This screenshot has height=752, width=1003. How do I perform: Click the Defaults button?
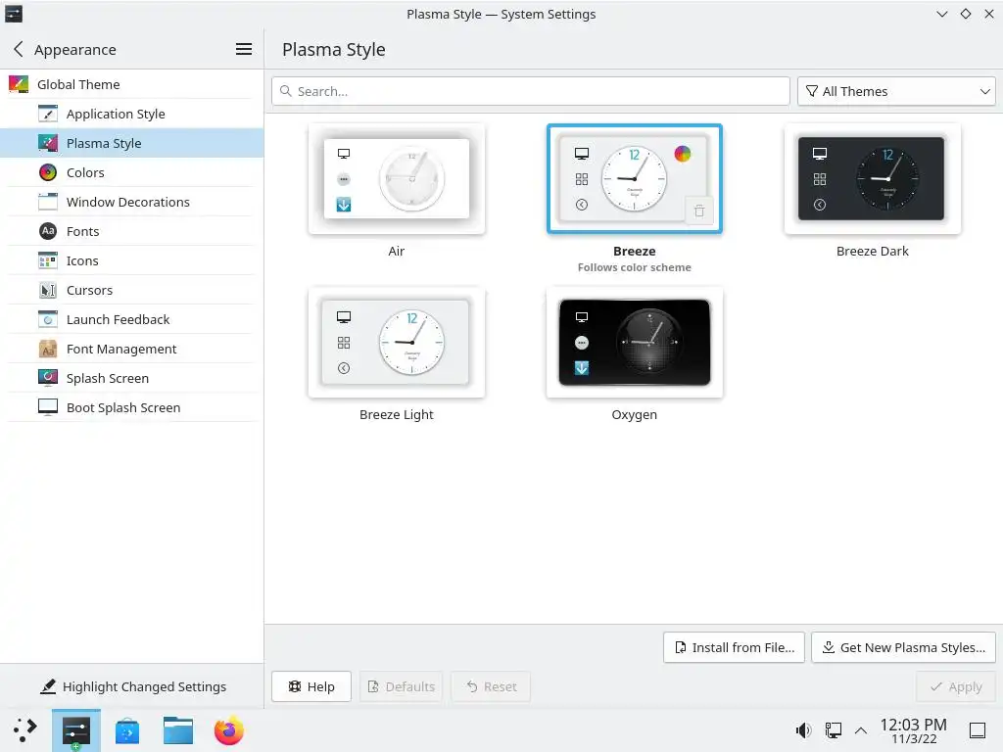click(401, 686)
